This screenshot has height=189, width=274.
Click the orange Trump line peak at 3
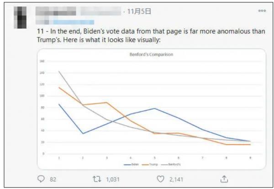point(107,103)
